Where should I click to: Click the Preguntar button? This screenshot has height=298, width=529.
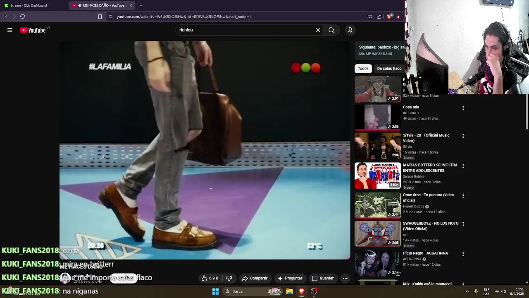[x=290, y=278]
